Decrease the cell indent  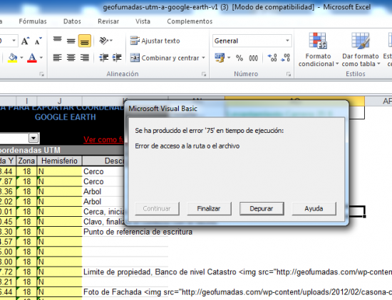point(103,58)
